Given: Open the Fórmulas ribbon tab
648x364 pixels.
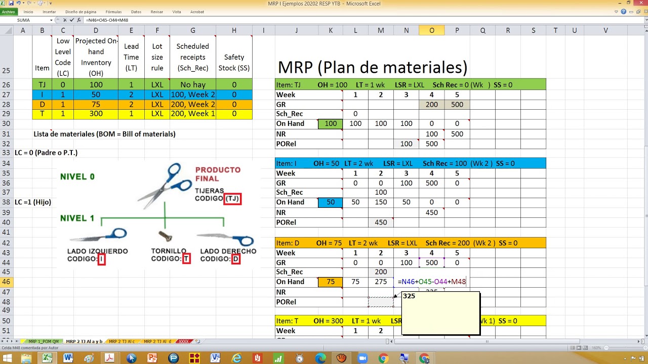Looking at the screenshot, I should (113, 12).
